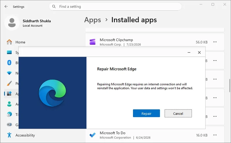Minimize the Settings window
Screen dimensions: 231x143
point(201,4)
